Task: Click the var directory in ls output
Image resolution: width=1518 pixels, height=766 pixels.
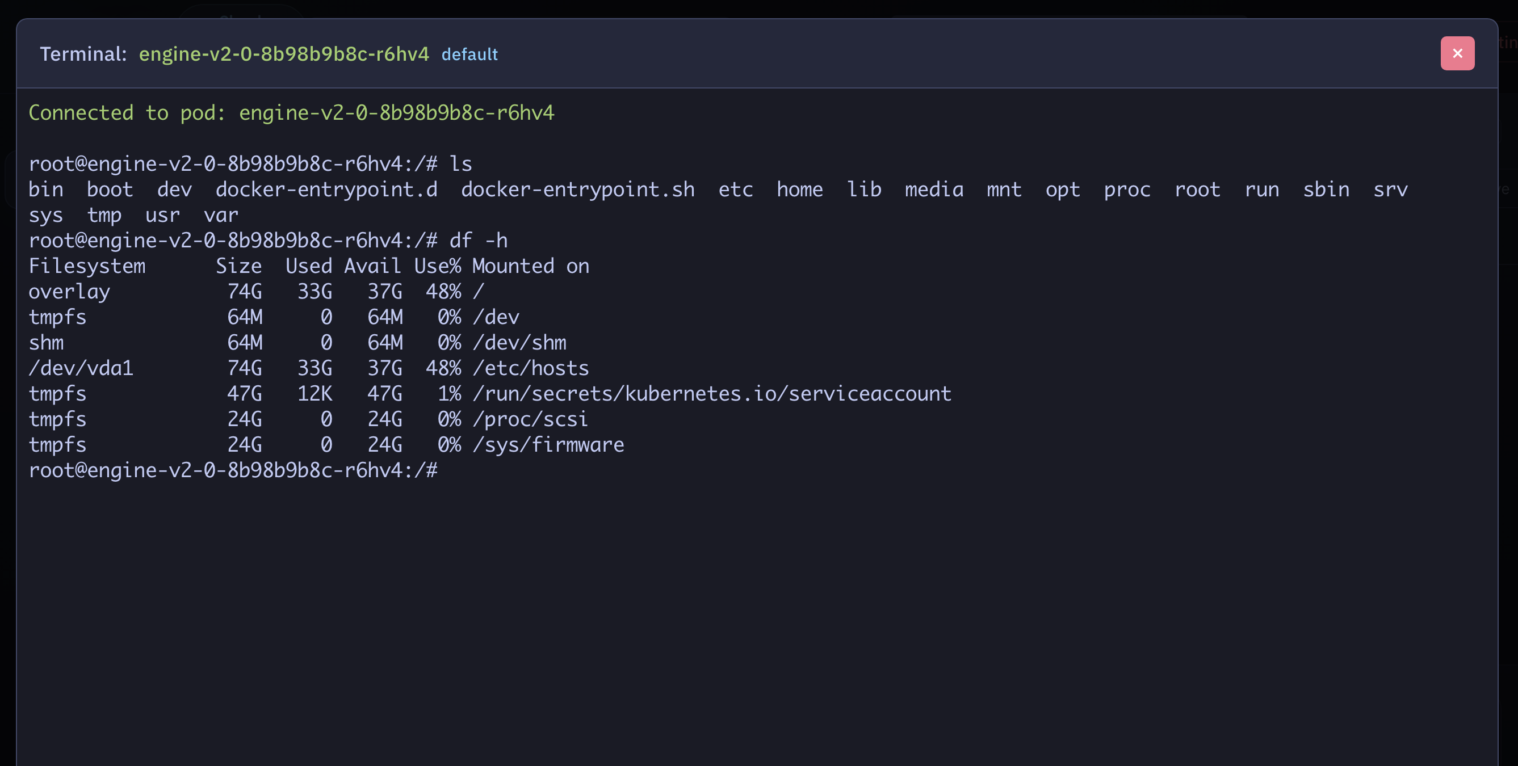Action: tap(221, 215)
